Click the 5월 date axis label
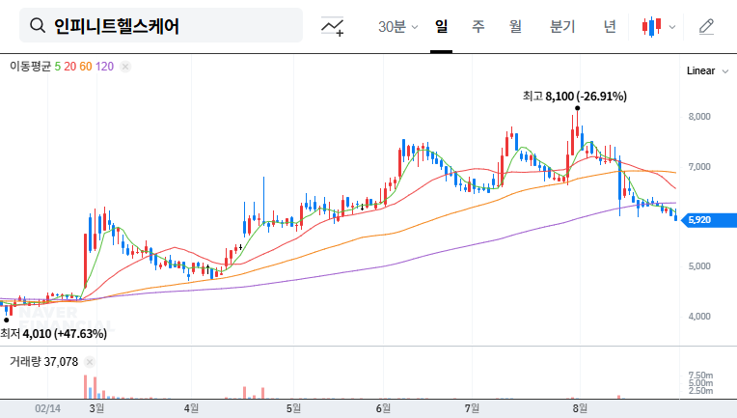Viewport: 737px width, 418px height. pos(293,408)
